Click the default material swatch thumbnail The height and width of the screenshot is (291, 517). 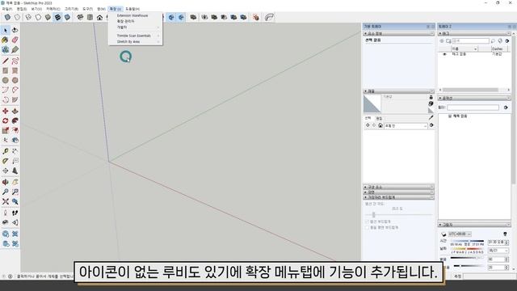coord(372,104)
